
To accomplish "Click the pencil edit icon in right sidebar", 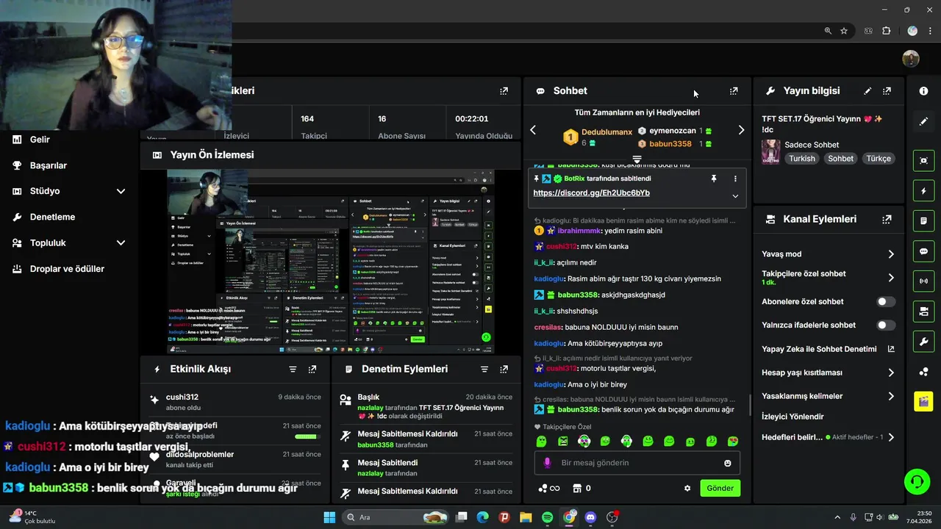I will point(923,121).
